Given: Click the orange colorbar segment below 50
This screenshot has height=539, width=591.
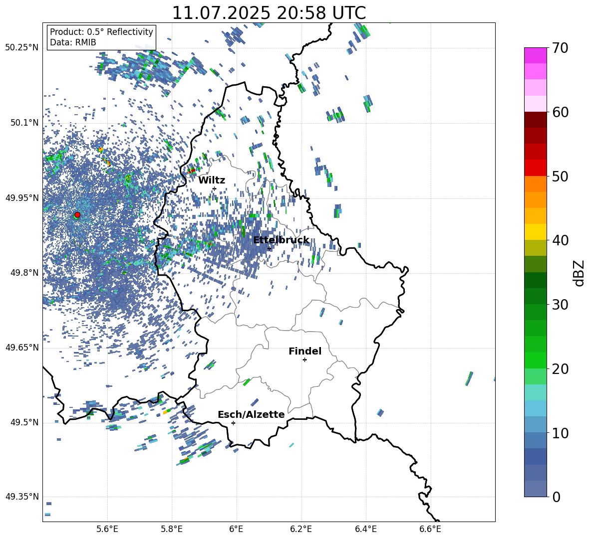Looking at the screenshot, I should [x=535, y=184].
